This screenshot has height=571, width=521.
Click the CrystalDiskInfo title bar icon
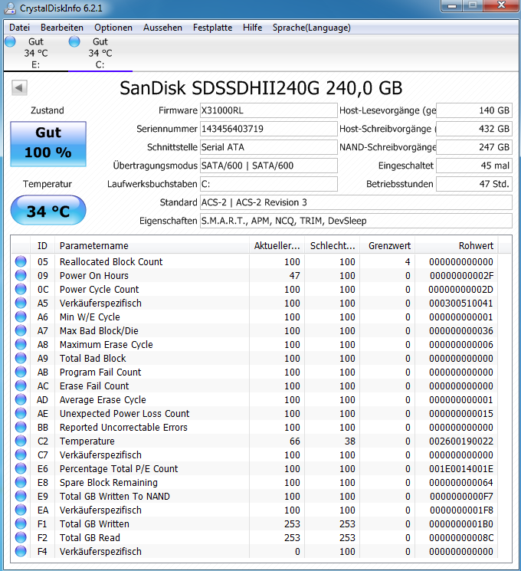[10, 8]
